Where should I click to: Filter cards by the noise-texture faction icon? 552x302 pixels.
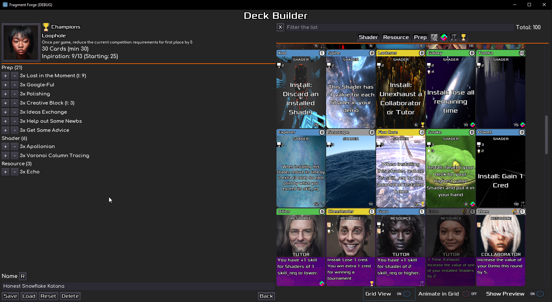point(434,37)
